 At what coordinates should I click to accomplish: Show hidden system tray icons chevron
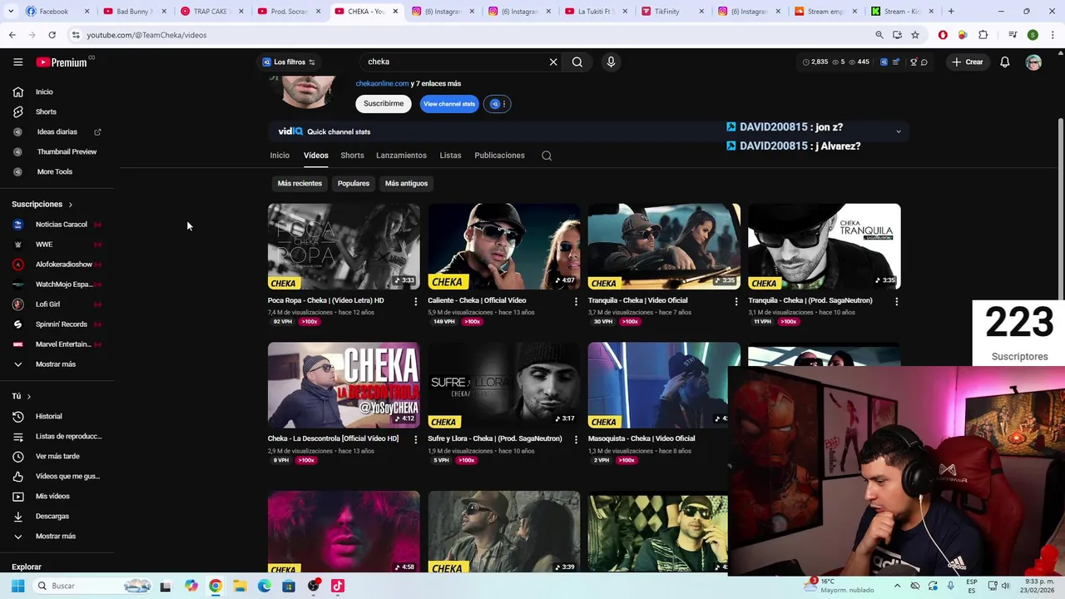tap(897, 586)
